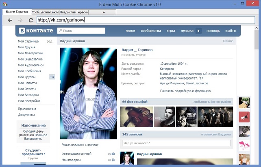Open Мои Фотографии in left menu
261x167 pixels.
[x=30, y=53]
